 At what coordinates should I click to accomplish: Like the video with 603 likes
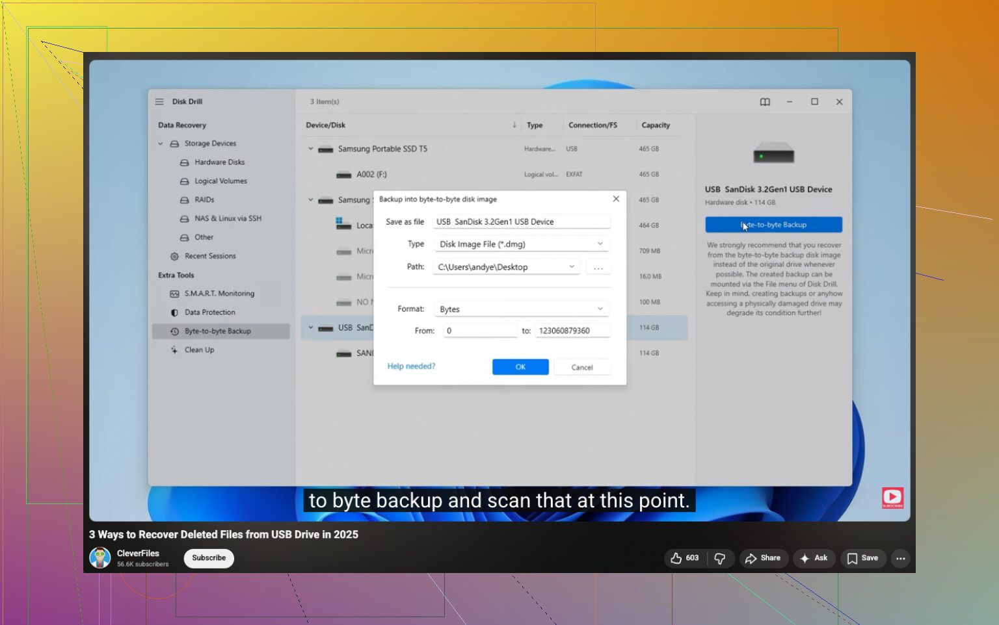[684, 558]
